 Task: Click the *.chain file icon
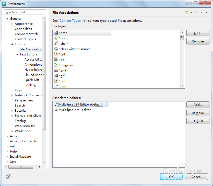(x=56, y=43)
